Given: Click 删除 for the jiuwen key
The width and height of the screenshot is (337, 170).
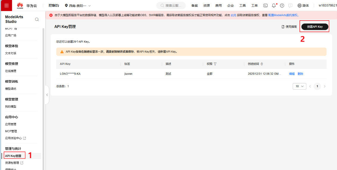Looking at the screenshot, I should point(300,74).
